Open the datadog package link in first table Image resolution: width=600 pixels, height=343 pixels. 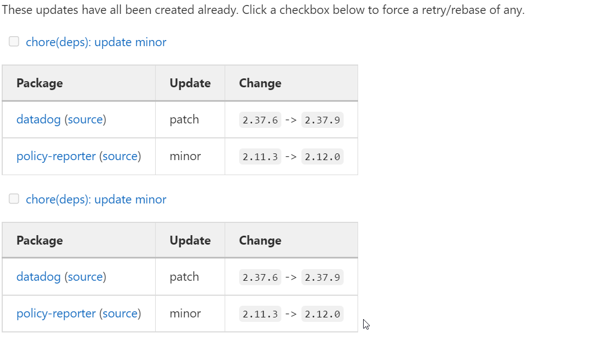coord(38,119)
